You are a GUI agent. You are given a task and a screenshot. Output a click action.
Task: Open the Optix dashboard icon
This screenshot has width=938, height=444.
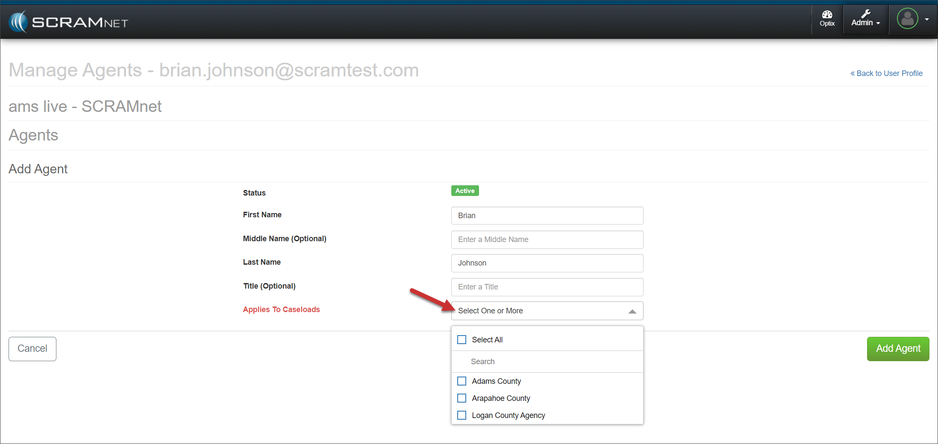(x=827, y=18)
